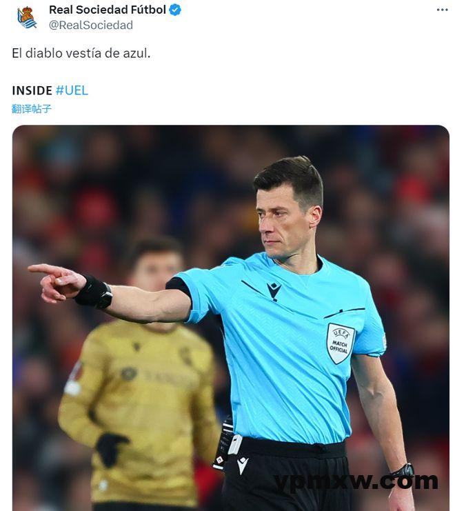Click the UEFA Match Official badge on shirt
Image resolution: width=455 pixels, height=511 pixels.
pyautogui.click(x=339, y=343)
